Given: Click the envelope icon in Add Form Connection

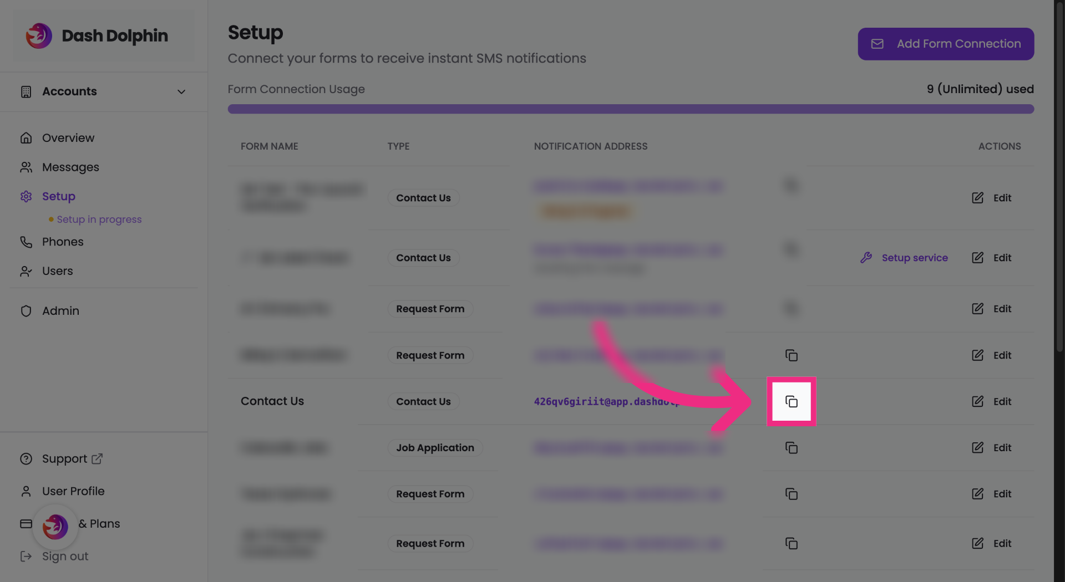Looking at the screenshot, I should tap(877, 44).
